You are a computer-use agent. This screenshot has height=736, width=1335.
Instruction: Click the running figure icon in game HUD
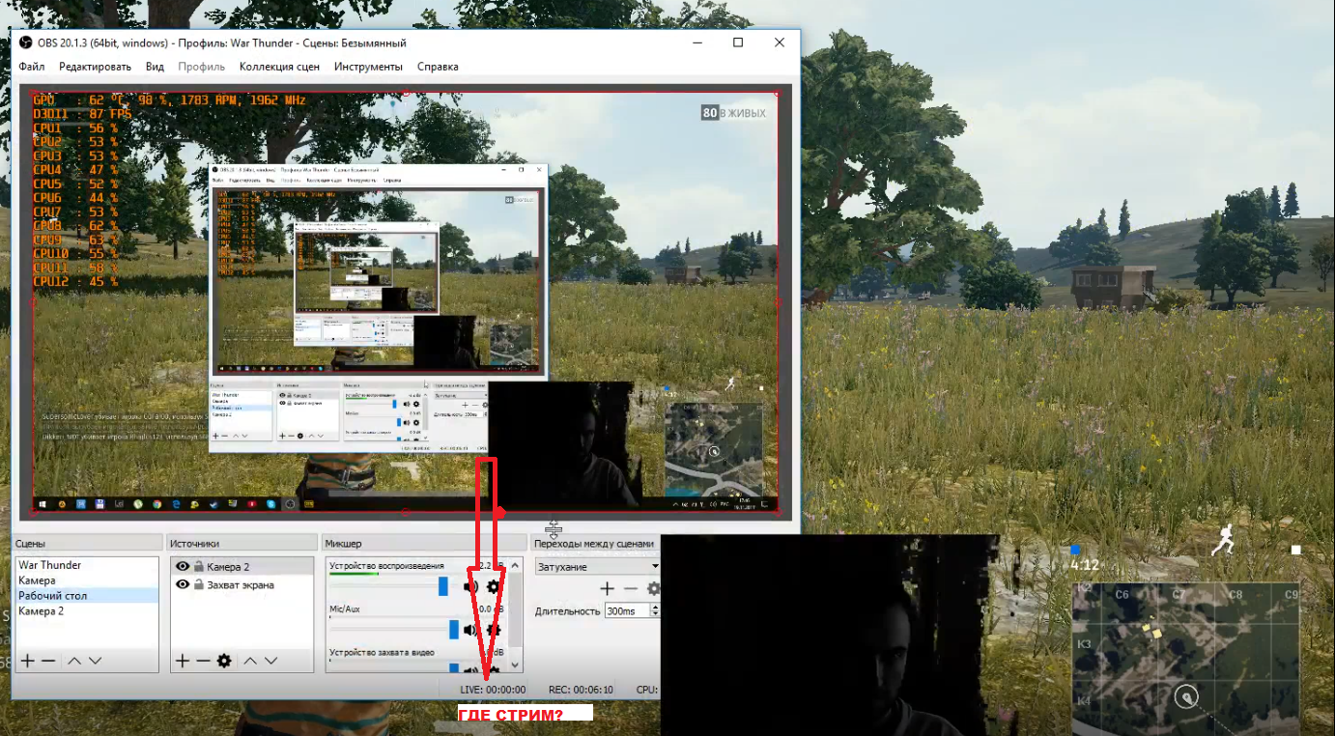(1225, 540)
